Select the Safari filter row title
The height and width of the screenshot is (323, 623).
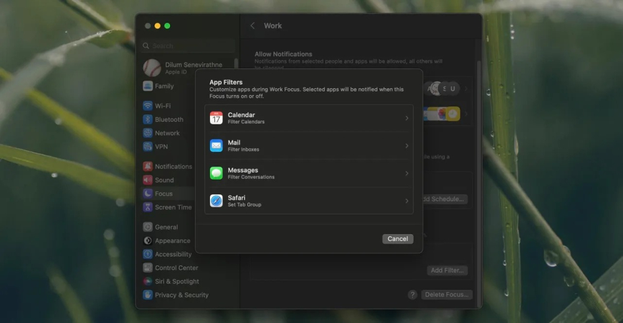236,198
